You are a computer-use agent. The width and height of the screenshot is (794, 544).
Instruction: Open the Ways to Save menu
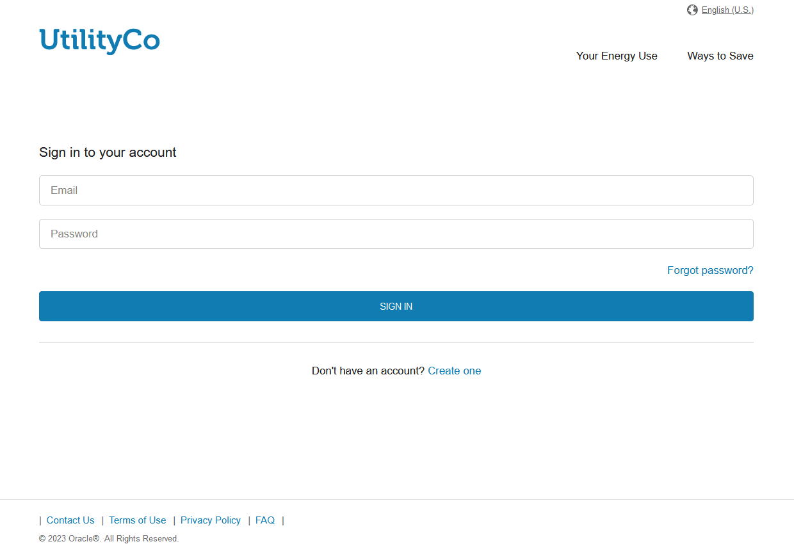tap(720, 56)
